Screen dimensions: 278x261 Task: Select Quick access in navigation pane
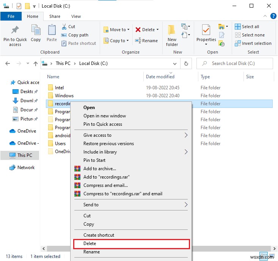[25, 82]
